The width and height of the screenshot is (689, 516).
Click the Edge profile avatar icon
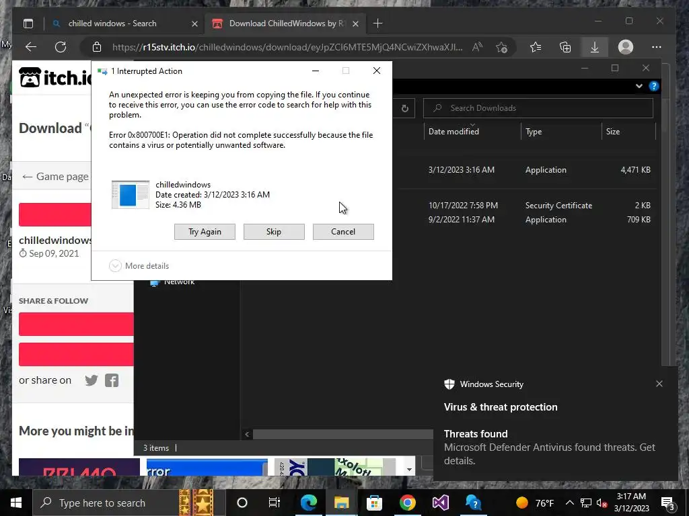tap(625, 47)
